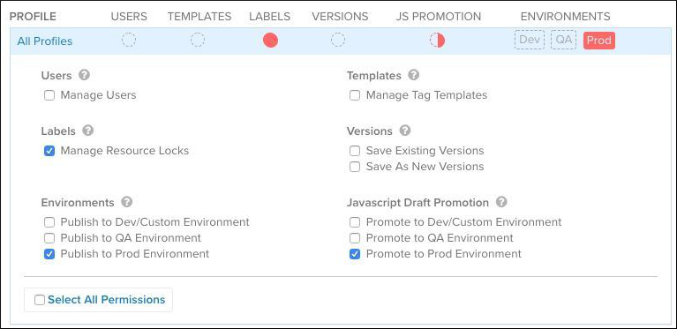Click the empty Users status circle
This screenshot has width=677, height=329.
[129, 40]
